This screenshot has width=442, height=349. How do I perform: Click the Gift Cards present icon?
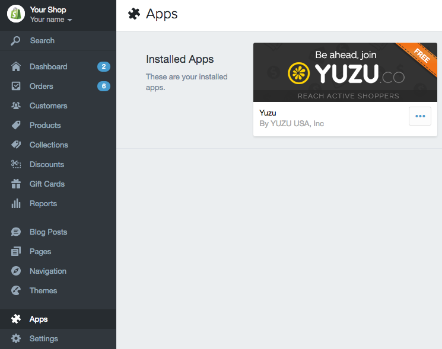click(x=16, y=184)
